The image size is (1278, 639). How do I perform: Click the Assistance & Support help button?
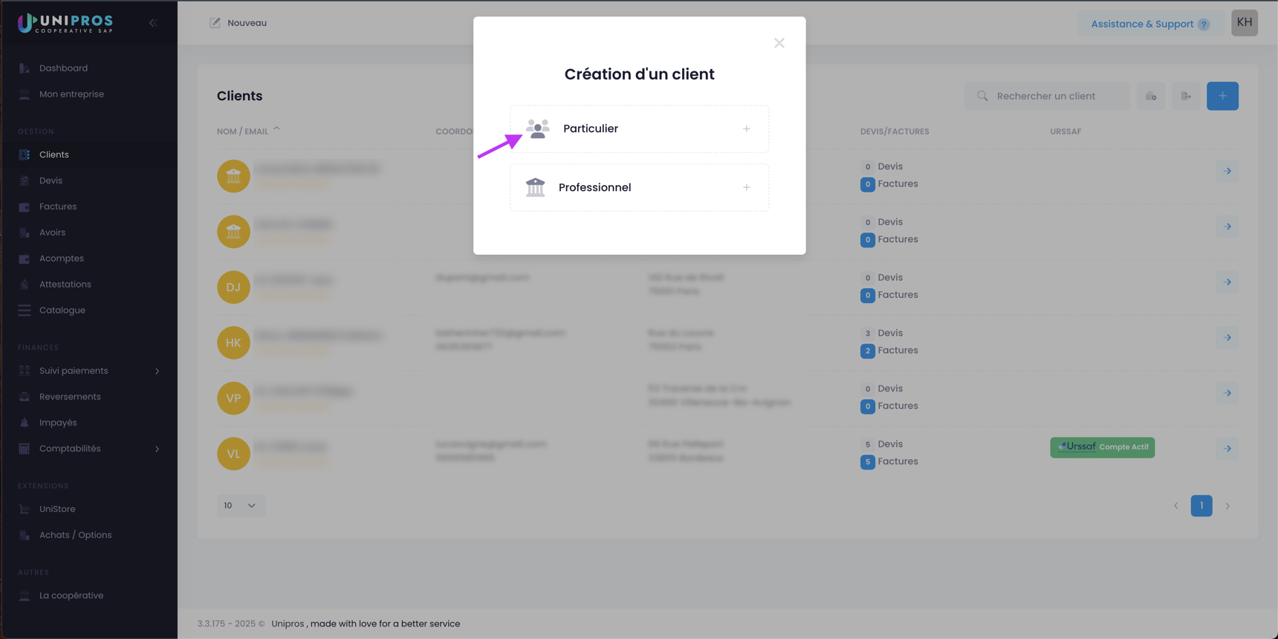click(1149, 24)
